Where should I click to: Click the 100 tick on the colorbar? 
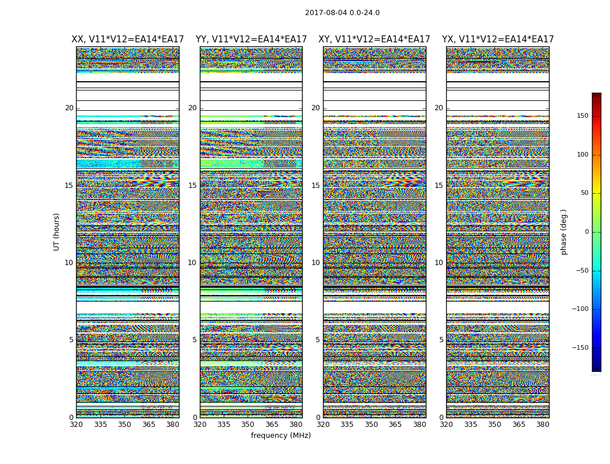583,154
